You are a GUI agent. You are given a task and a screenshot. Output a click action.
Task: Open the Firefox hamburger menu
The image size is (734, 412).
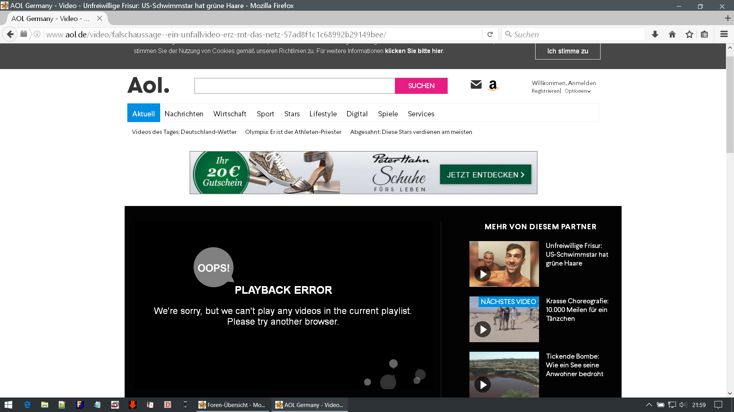click(x=724, y=34)
